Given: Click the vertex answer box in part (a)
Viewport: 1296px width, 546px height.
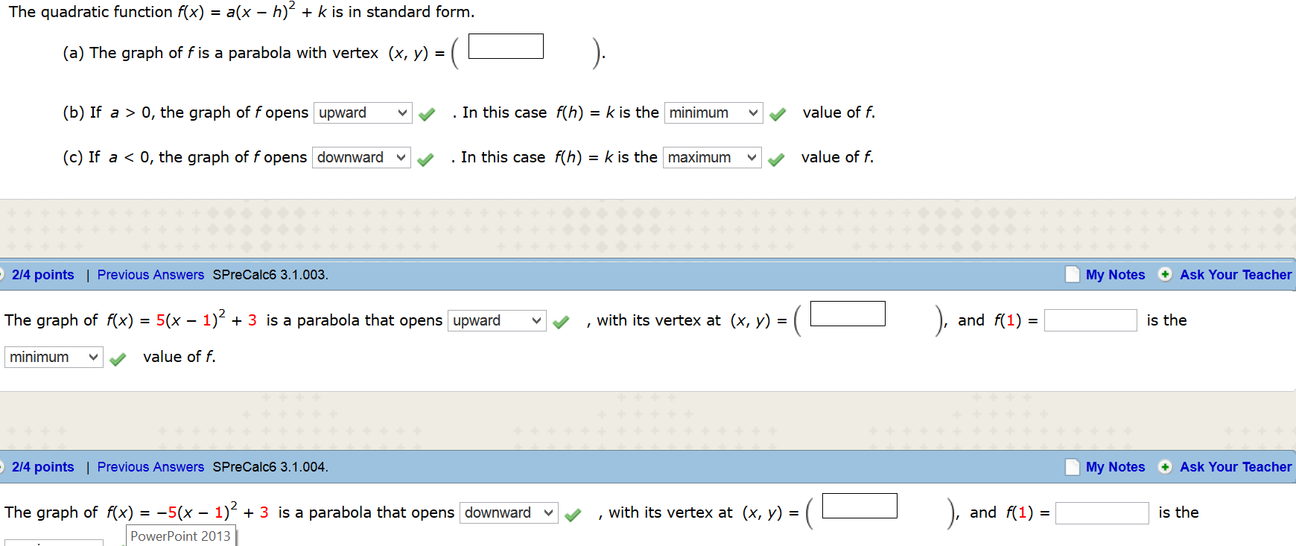Looking at the screenshot, I should [x=506, y=46].
